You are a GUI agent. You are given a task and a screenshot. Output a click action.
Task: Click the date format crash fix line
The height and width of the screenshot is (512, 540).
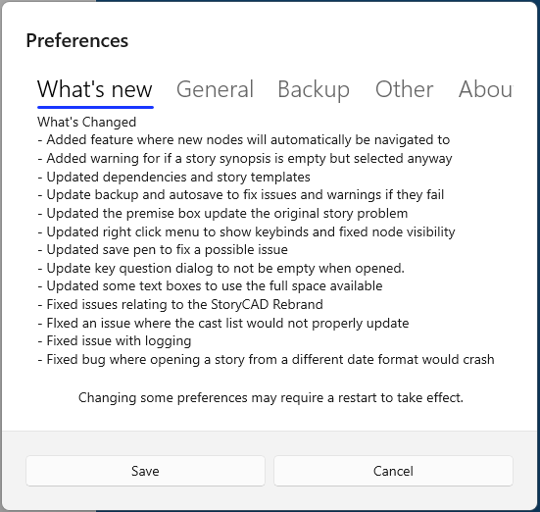tap(266, 360)
